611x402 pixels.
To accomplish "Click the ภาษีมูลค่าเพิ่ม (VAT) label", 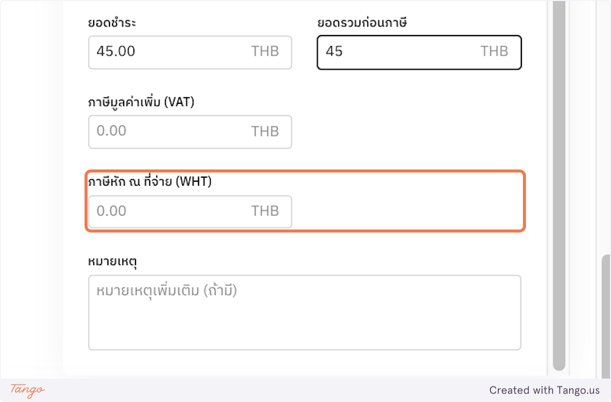I will point(142,102).
